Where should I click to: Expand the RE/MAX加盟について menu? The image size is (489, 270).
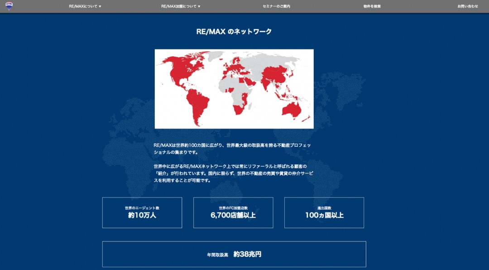[181, 6]
